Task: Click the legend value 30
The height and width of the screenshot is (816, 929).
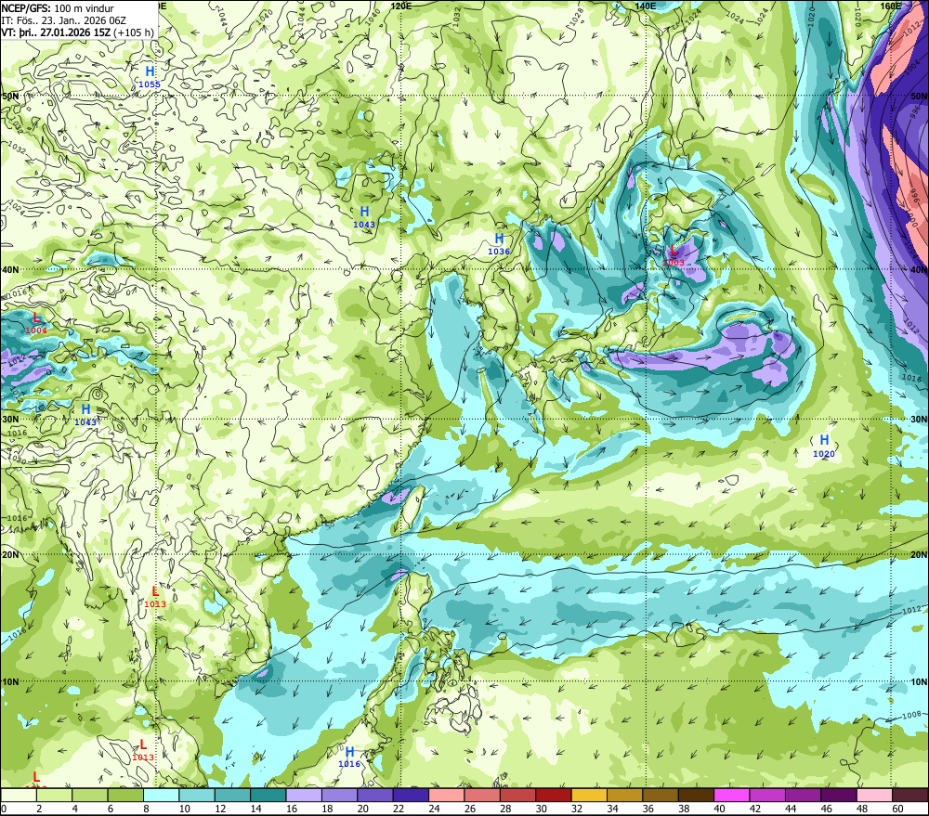Action: pyautogui.click(x=542, y=809)
